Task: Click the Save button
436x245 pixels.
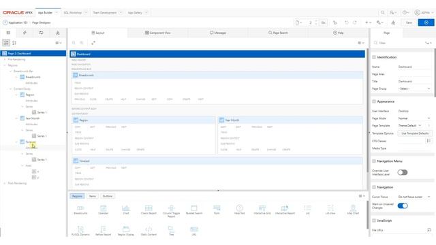Action: pos(409,22)
